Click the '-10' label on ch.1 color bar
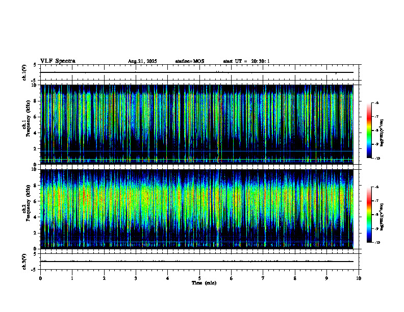This screenshot has height=312, width=404. click(x=377, y=159)
